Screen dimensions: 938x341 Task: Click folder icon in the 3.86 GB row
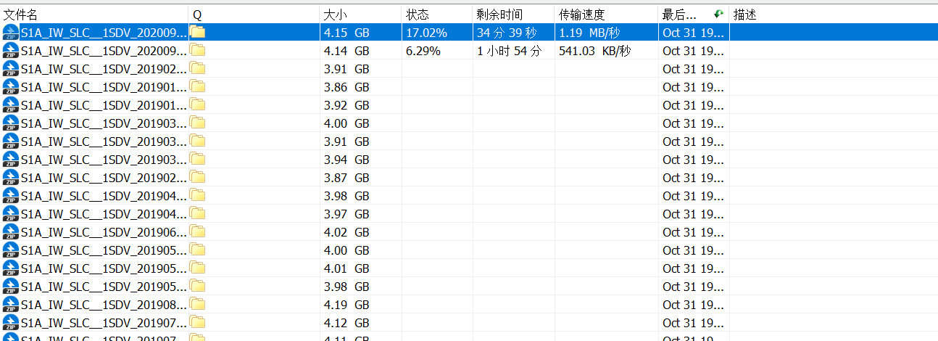(x=198, y=86)
